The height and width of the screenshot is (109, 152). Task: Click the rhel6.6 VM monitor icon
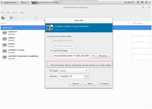click(5, 45)
